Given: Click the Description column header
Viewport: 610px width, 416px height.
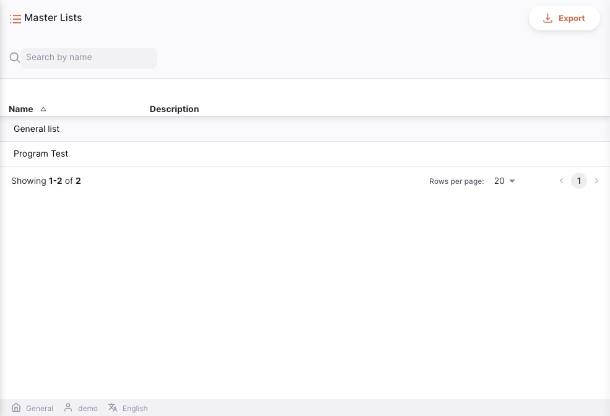Looking at the screenshot, I should 174,109.
